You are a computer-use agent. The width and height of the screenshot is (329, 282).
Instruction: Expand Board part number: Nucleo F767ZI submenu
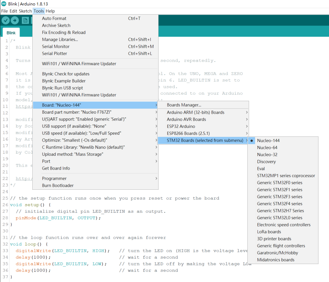click(96, 112)
